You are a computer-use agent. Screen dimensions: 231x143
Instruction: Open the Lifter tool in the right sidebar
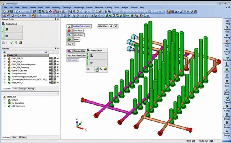(227, 65)
